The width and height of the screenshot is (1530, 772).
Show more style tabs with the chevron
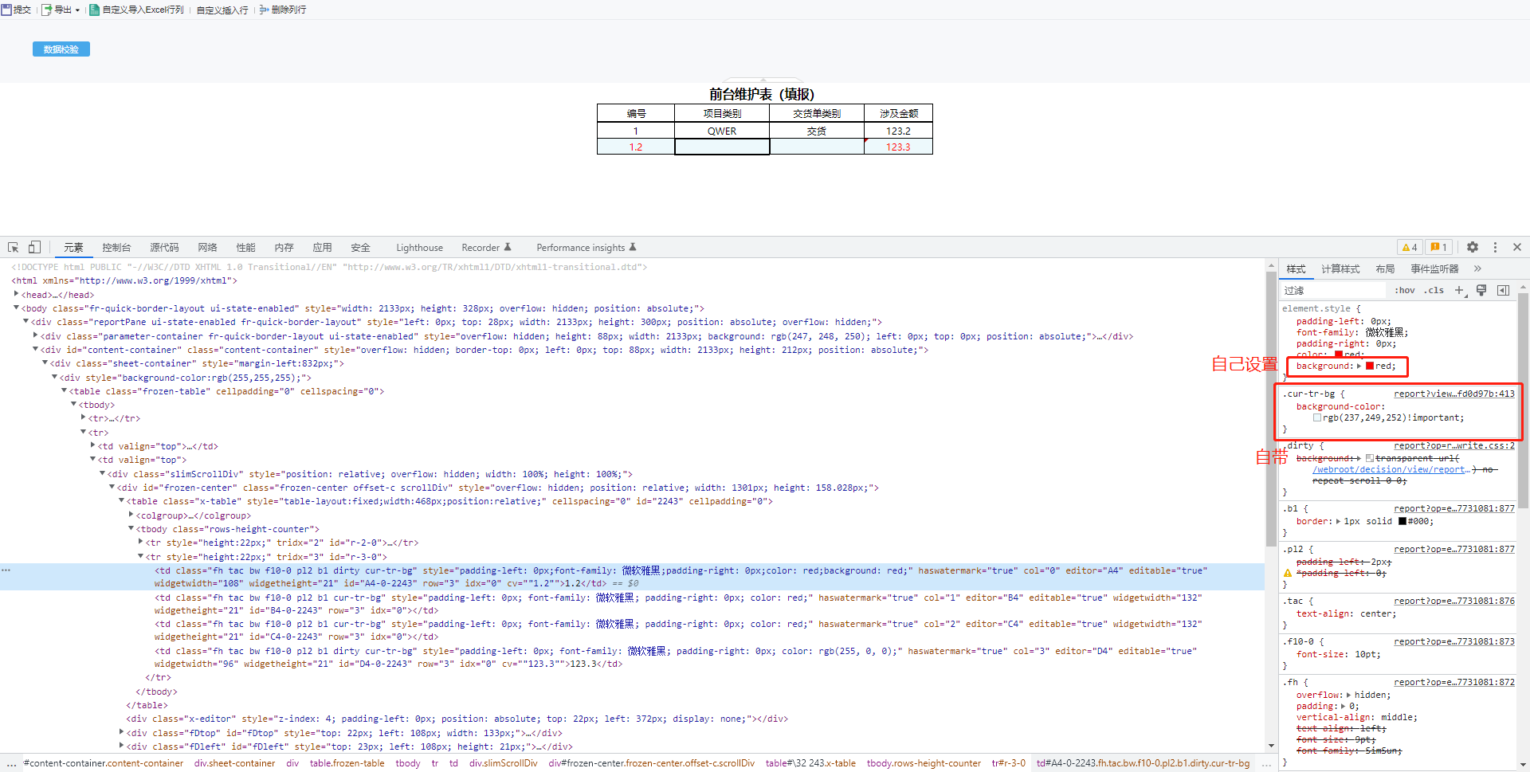pos(1477,269)
